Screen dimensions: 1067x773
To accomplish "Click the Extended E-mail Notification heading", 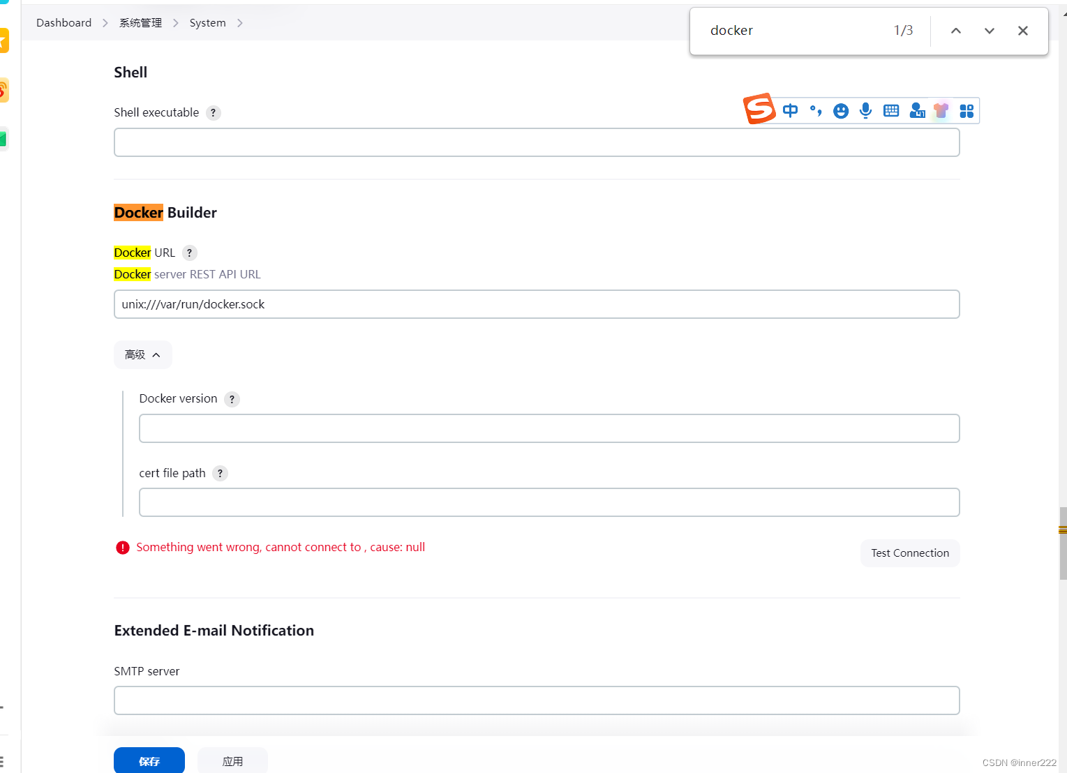I will pos(214,631).
